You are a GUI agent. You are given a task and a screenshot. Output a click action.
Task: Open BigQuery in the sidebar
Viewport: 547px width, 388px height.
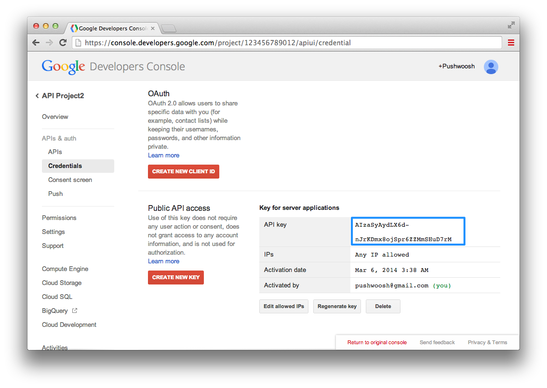click(x=55, y=311)
